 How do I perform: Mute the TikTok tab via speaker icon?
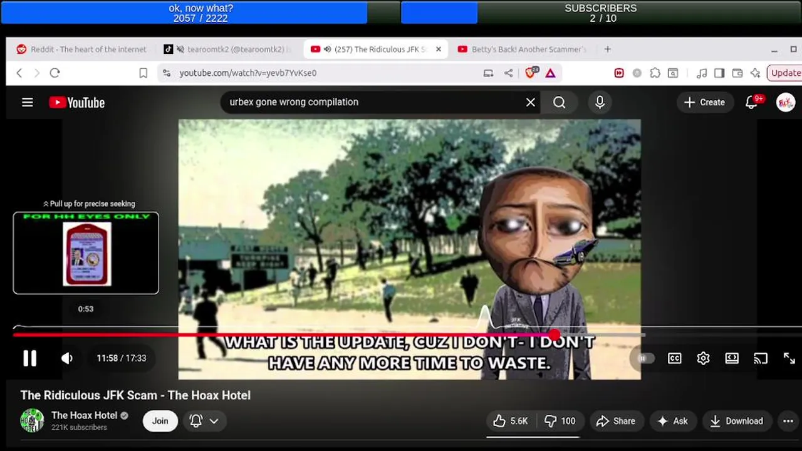tap(180, 49)
